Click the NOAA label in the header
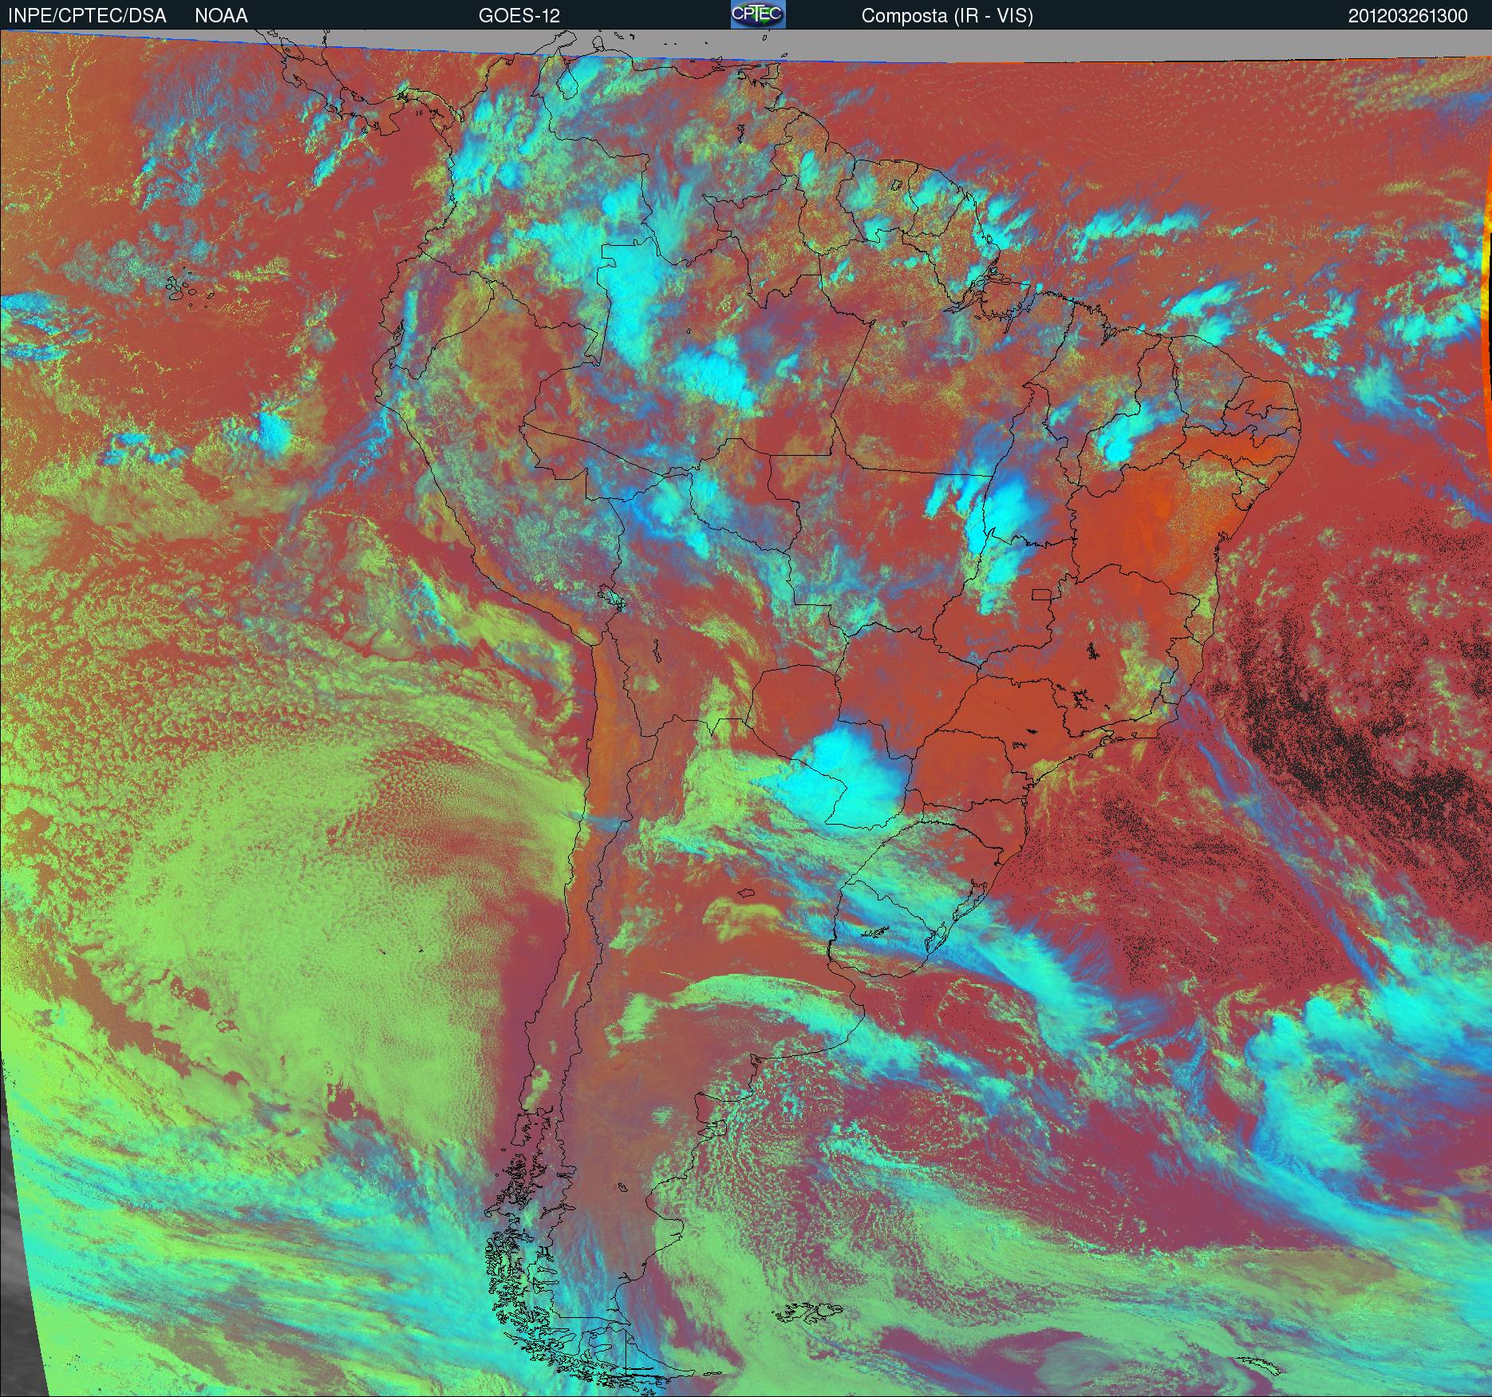Screen dimensions: 1492x1397 (x=221, y=16)
